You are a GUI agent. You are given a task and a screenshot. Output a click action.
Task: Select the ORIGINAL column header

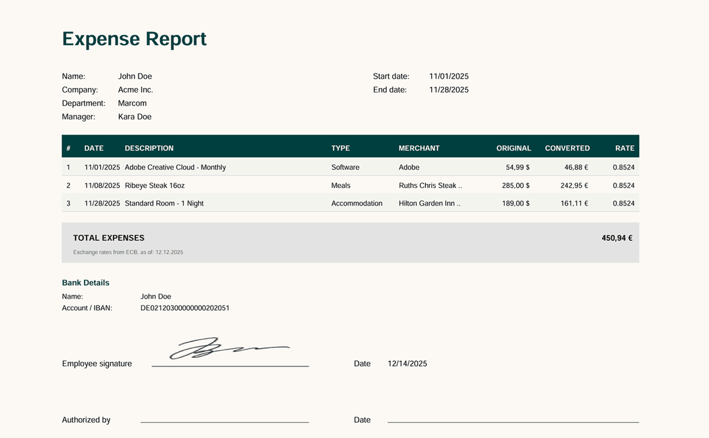tap(514, 148)
